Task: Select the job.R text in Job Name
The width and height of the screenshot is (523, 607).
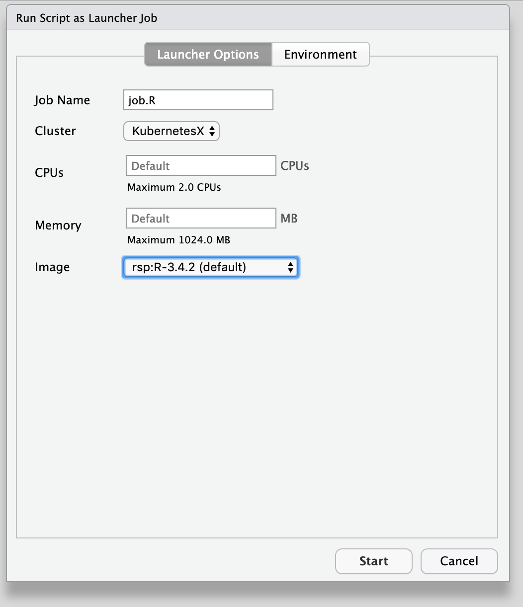Action: [143, 99]
